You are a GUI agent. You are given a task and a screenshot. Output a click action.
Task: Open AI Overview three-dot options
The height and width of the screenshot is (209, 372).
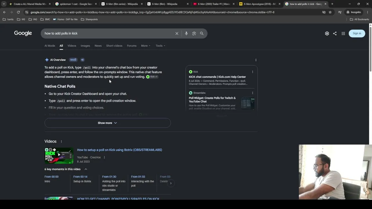(x=256, y=60)
